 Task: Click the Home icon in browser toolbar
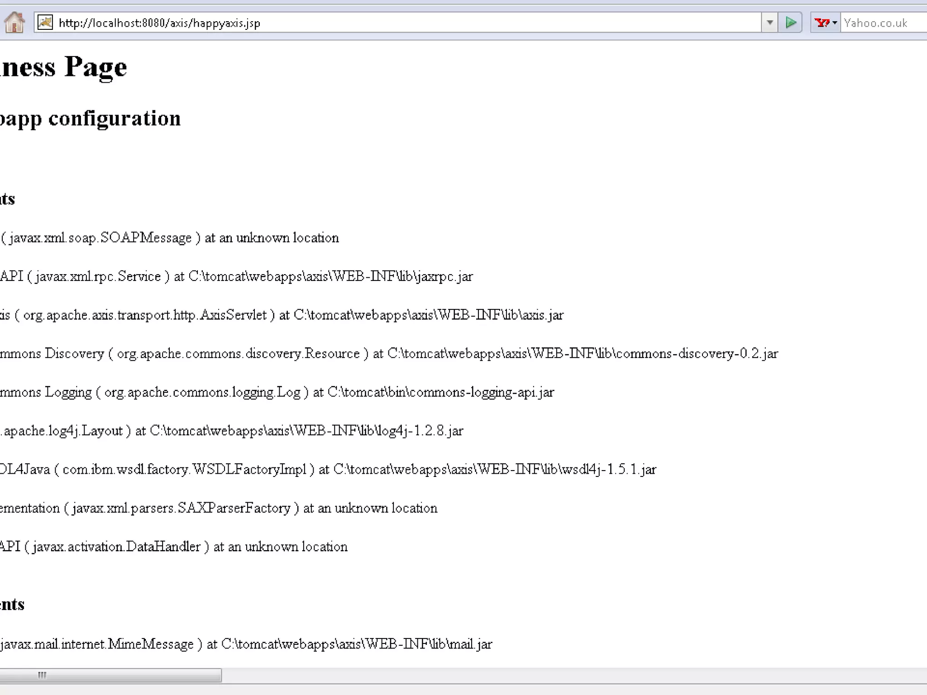(14, 22)
